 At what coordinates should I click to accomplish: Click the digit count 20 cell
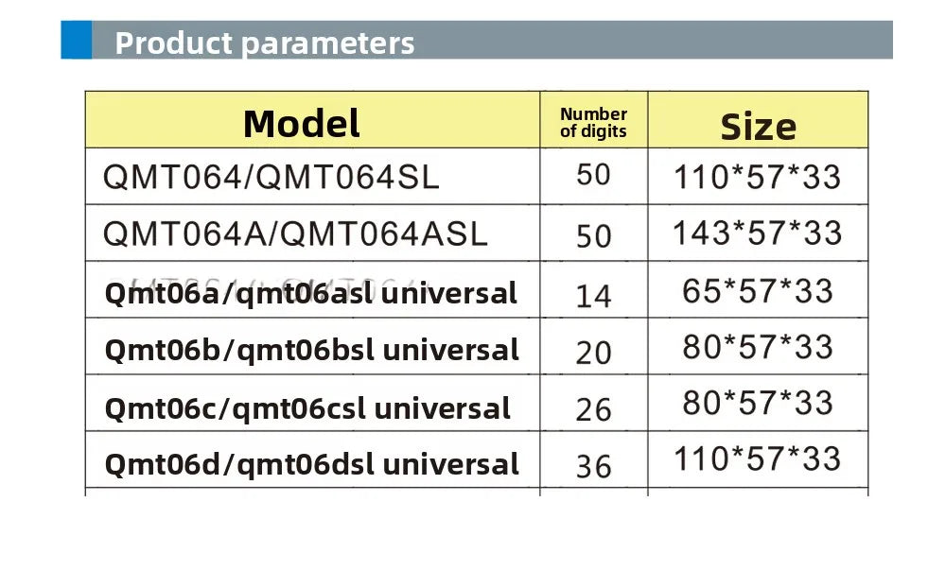click(594, 346)
